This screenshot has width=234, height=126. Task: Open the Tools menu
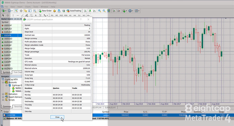[x=36, y=7]
